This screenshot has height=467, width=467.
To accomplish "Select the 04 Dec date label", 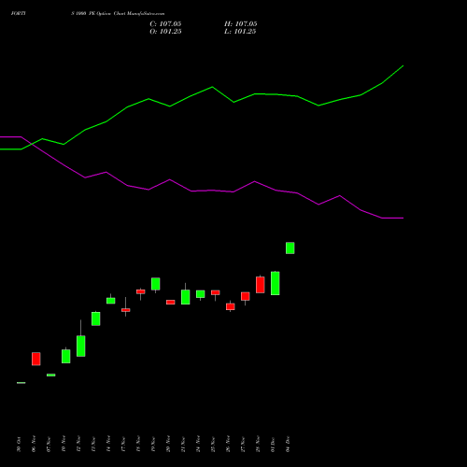I will (x=288, y=445).
